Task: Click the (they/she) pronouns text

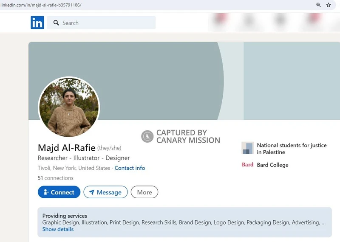Action: tap(109, 148)
